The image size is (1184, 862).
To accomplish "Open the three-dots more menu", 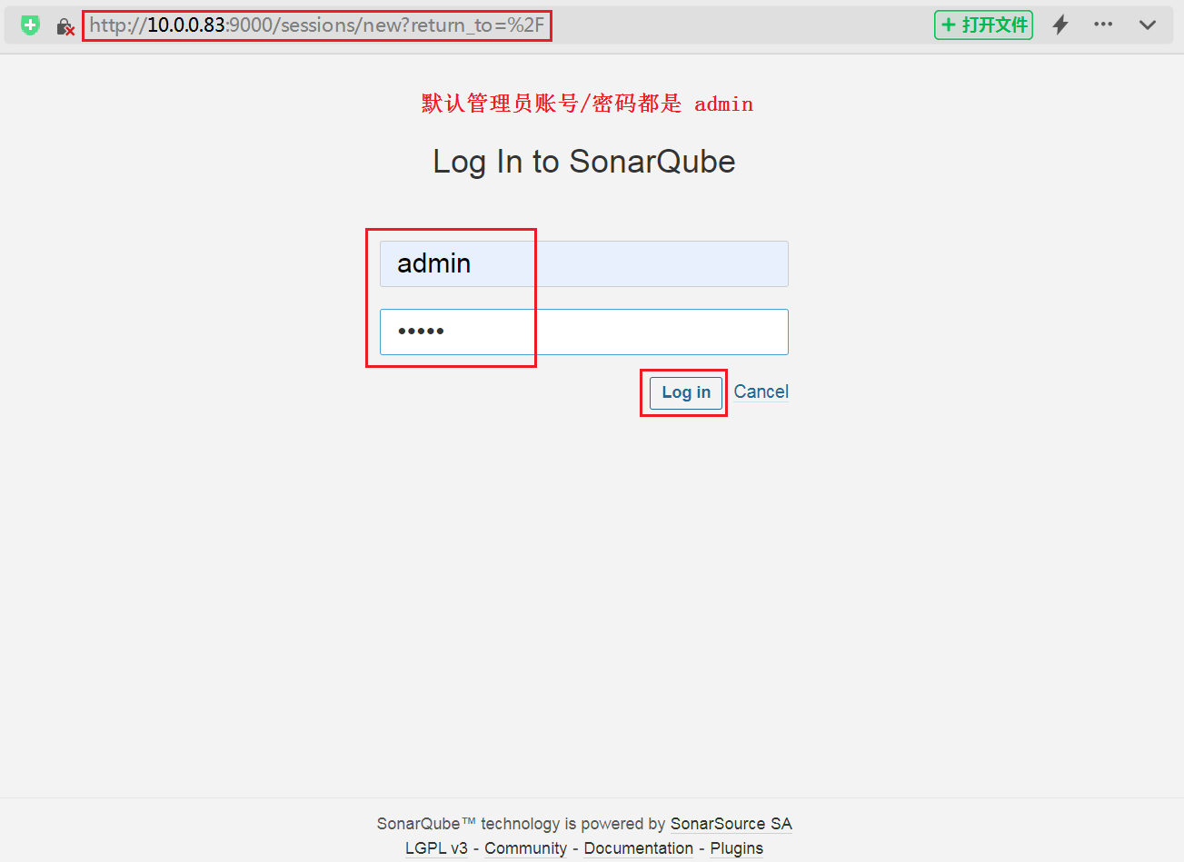I will click(x=1103, y=25).
